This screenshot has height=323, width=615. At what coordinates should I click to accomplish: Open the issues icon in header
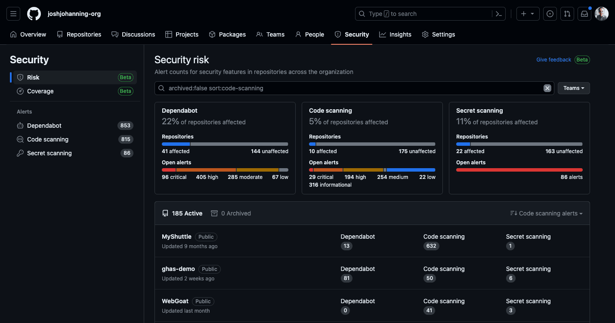click(x=550, y=14)
